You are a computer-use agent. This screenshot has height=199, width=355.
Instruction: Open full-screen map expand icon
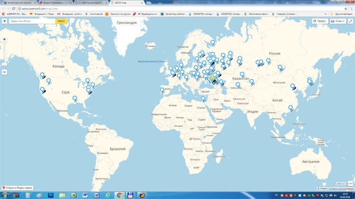(x=350, y=21)
